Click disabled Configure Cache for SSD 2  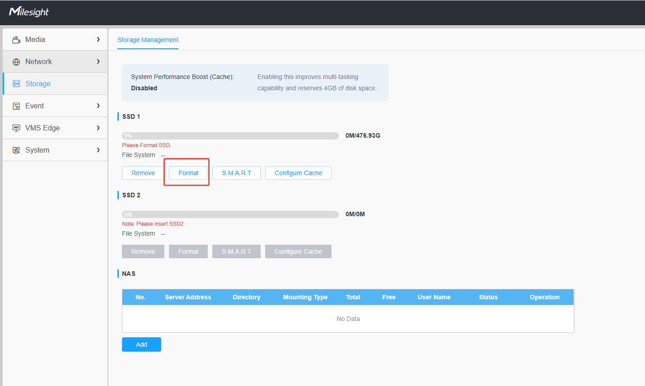click(x=298, y=251)
